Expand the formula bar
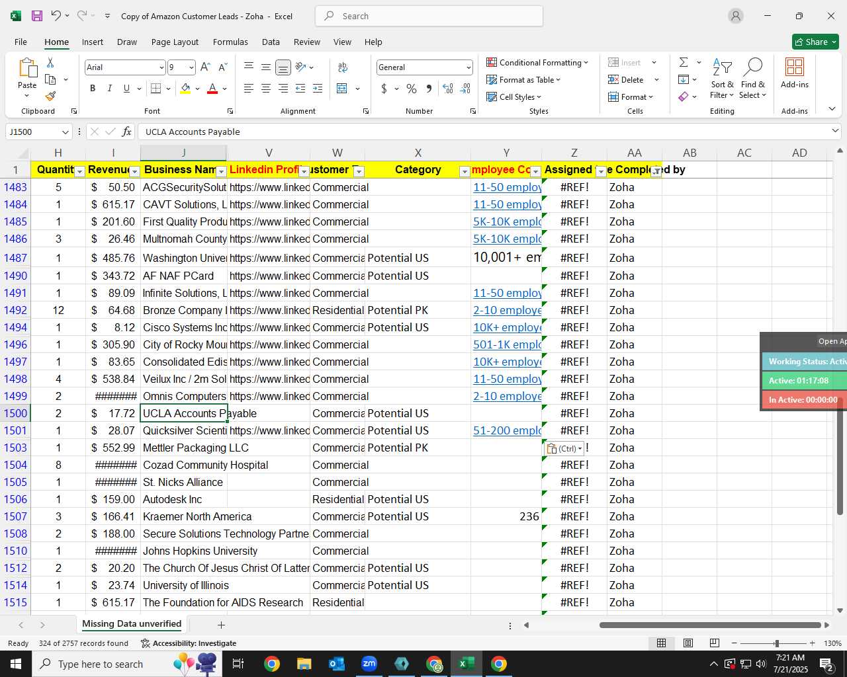 pos(835,131)
